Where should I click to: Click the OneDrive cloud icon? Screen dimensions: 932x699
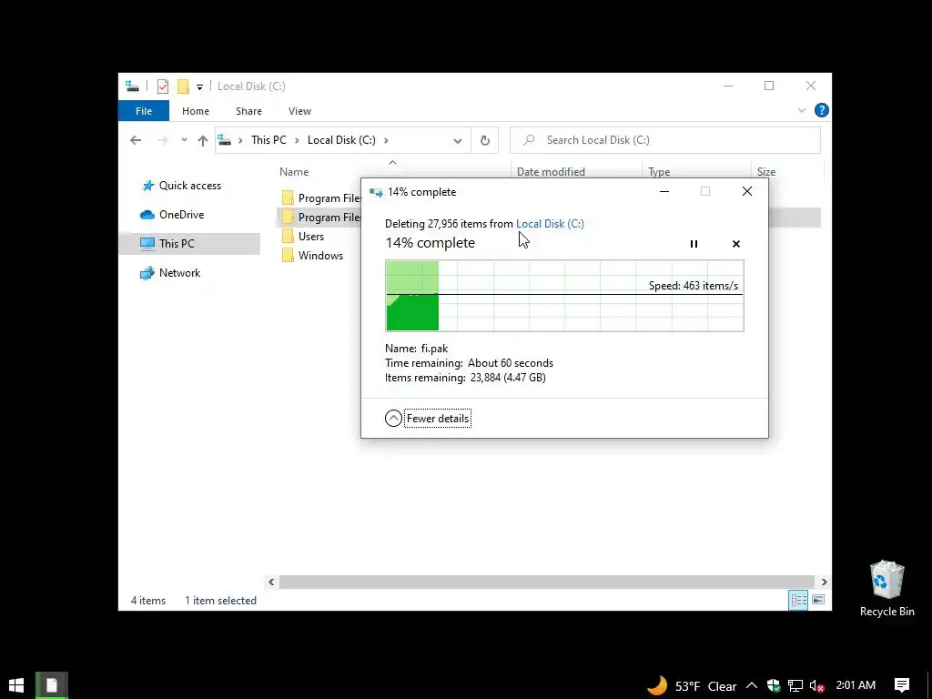coord(147,215)
